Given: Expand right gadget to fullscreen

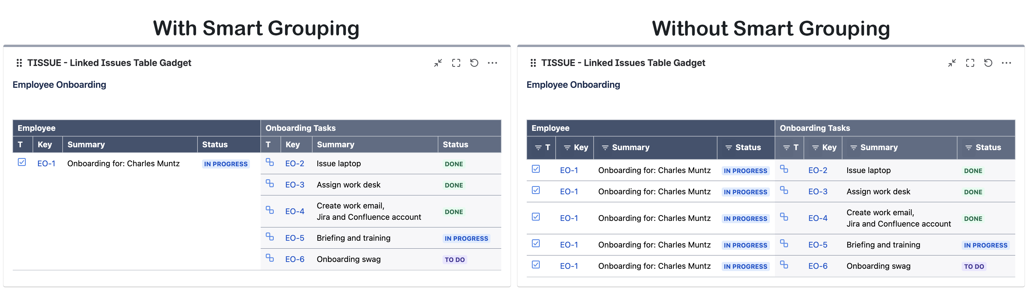Looking at the screenshot, I should [970, 63].
